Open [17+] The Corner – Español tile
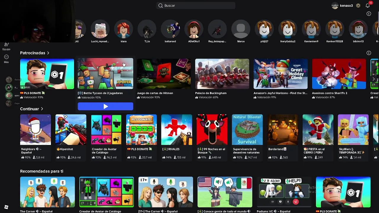 tap(166, 192)
